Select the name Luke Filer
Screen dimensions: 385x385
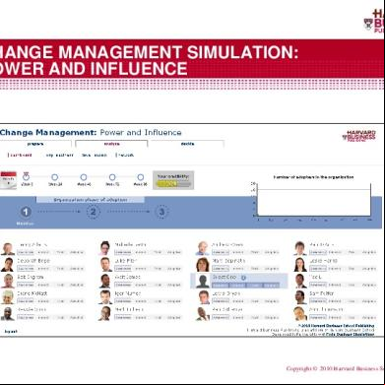[126, 261]
